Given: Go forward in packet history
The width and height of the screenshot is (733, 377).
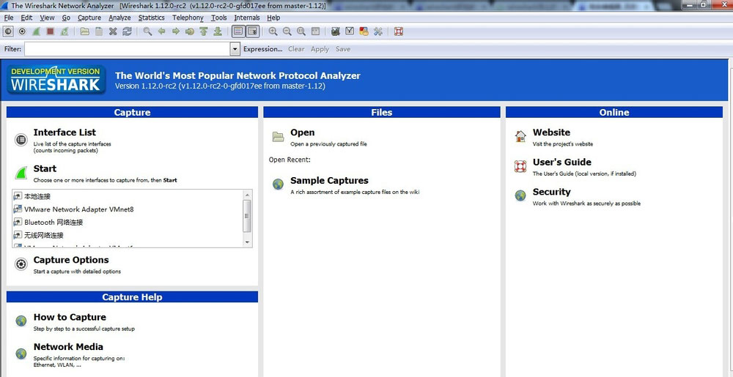Looking at the screenshot, I should (x=176, y=31).
